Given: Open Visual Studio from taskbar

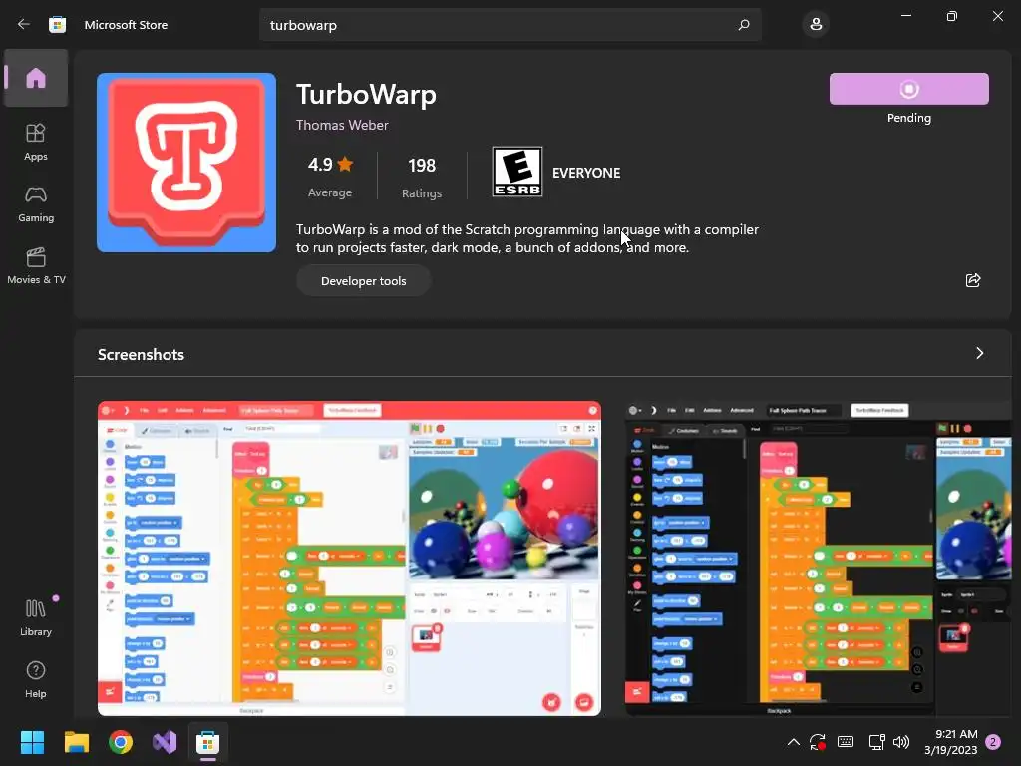Looking at the screenshot, I should [165, 742].
